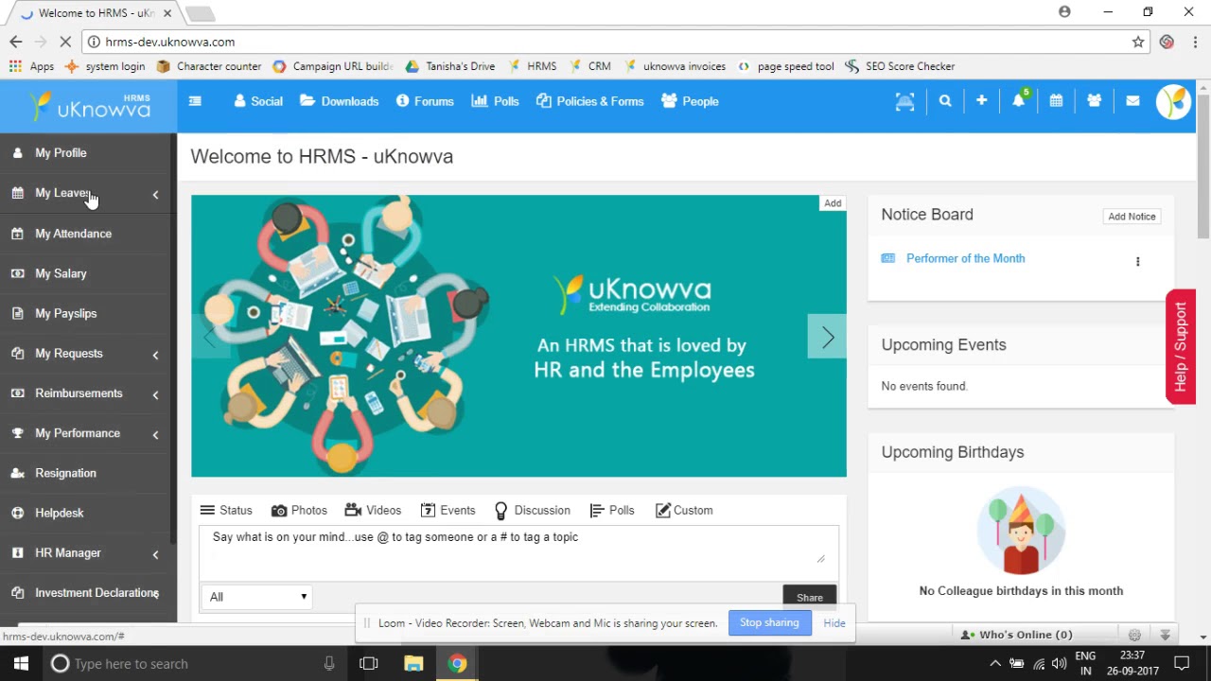Image resolution: width=1211 pixels, height=681 pixels.
Task: Click the video camera Videos icon
Action: pos(353,510)
